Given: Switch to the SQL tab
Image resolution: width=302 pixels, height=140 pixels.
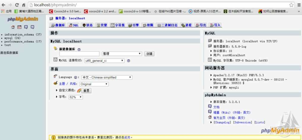Looking at the screenshot, I should [74, 25].
